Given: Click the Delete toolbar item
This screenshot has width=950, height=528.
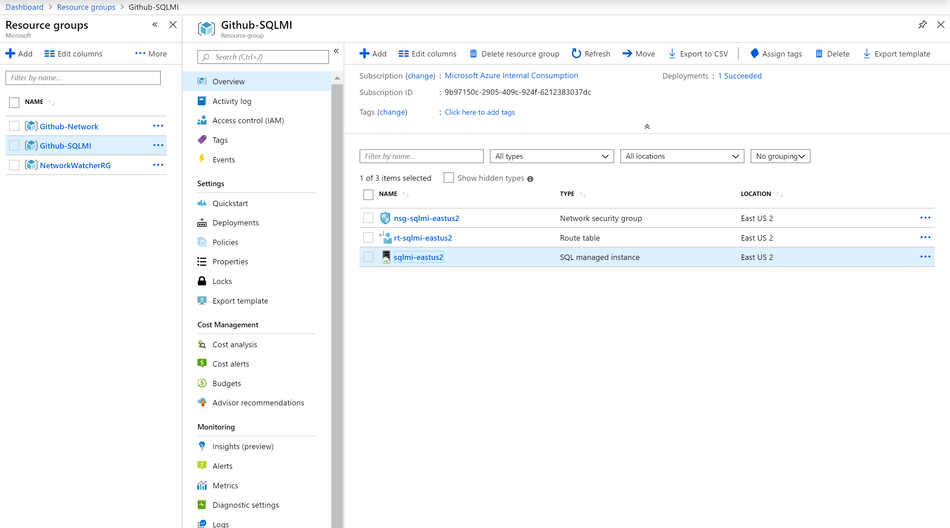Looking at the screenshot, I should (833, 54).
